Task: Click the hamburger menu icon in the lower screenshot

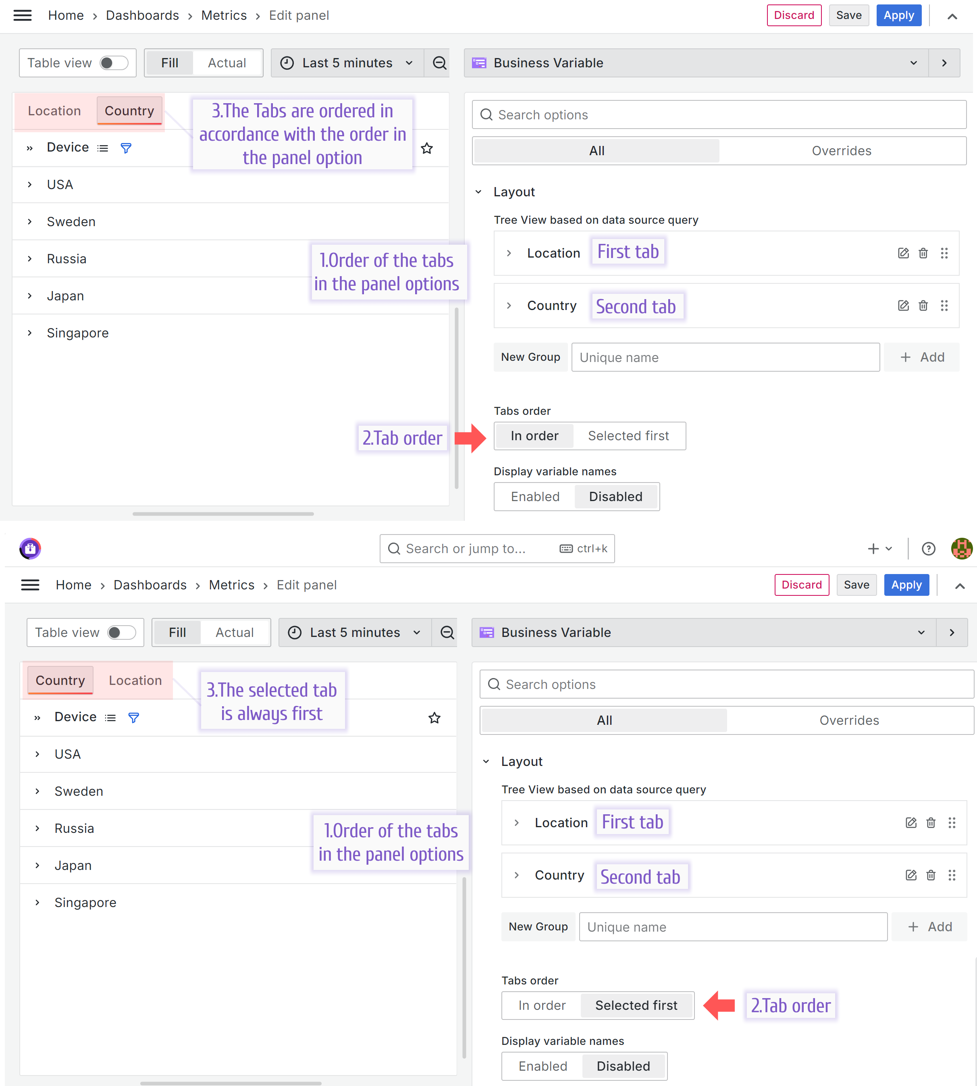Action: point(30,585)
